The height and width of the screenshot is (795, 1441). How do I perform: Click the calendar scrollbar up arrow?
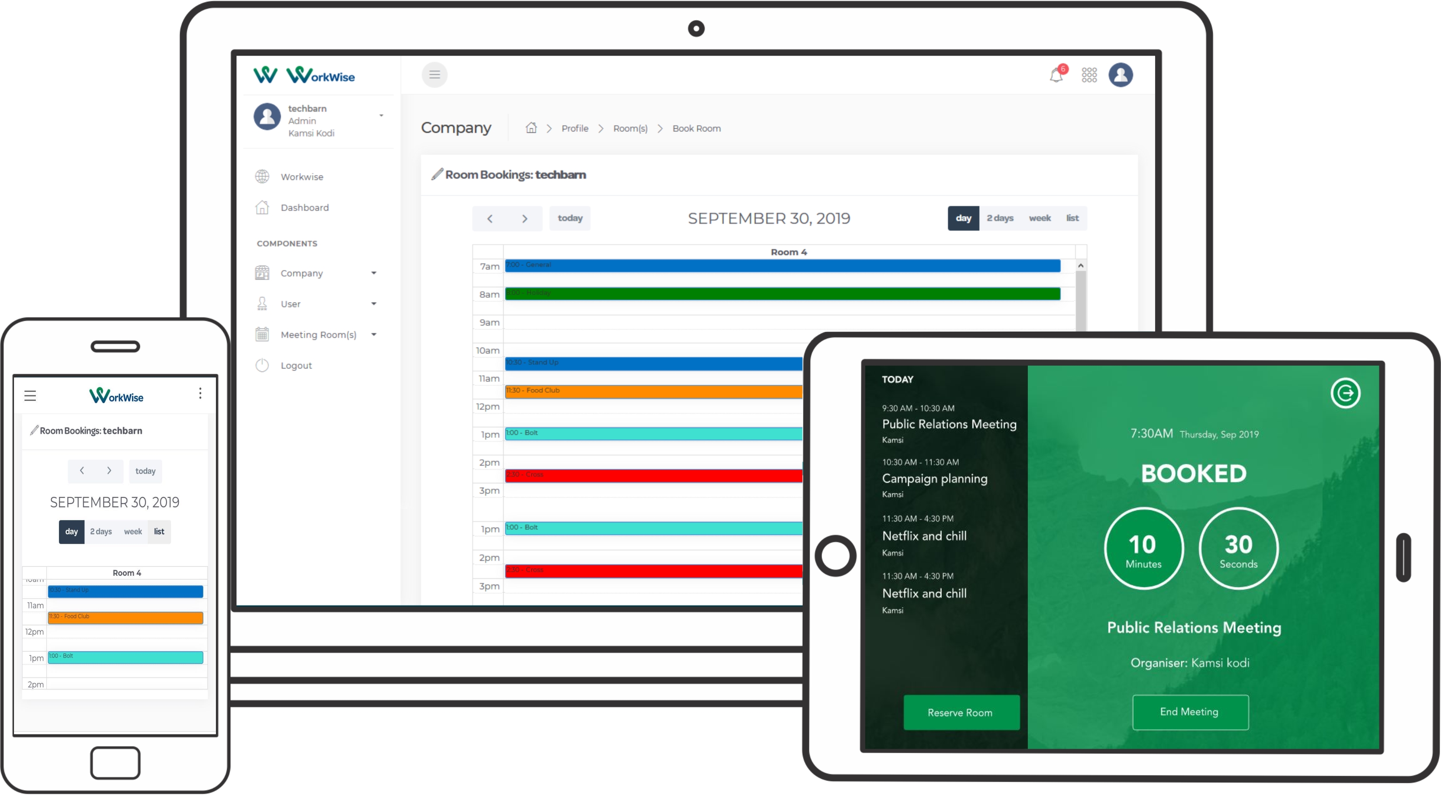pyautogui.click(x=1080, y=266)
